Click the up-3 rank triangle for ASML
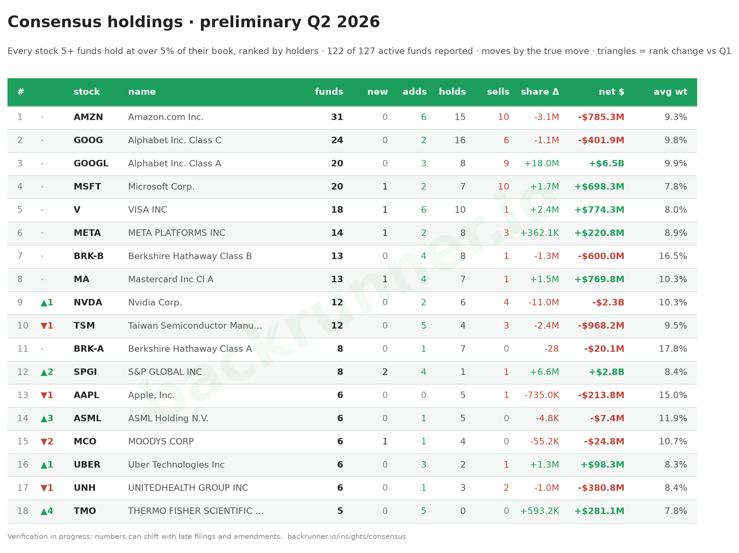739x553 pixels. tap(47, 418)
